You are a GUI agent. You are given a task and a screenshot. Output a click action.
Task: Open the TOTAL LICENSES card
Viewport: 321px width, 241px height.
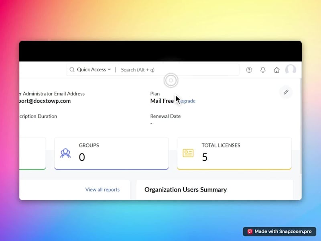coord(234,153)
